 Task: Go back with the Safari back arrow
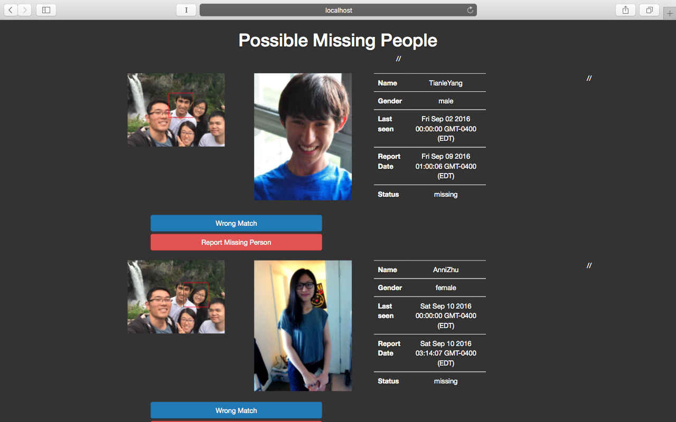11,10
